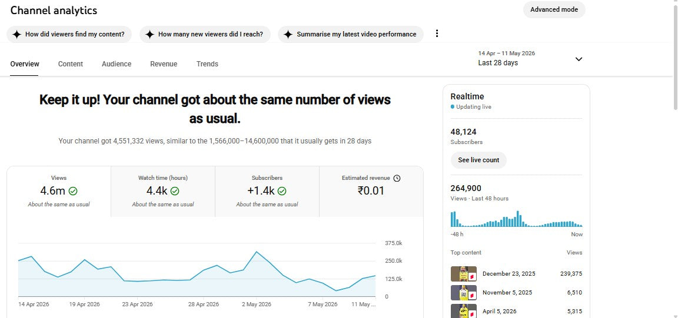
Task: Click the 'Views · Last 48 hours' label
Action: (x=480, y=199)
